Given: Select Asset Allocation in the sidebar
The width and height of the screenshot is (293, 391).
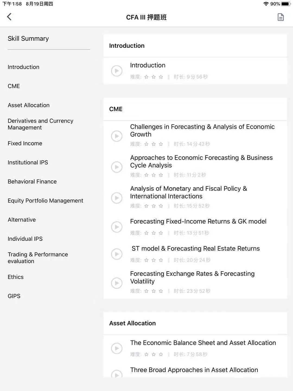Looking at the screenshot, I should 28,105.
